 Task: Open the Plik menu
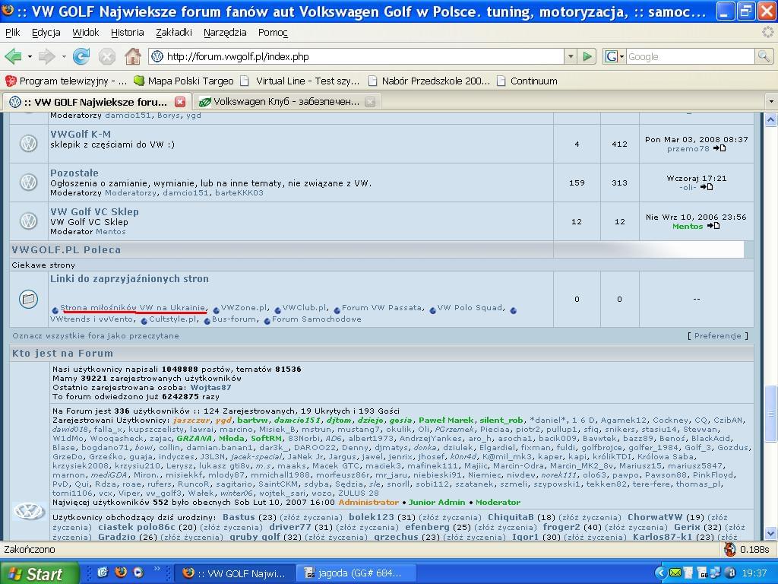13,32
